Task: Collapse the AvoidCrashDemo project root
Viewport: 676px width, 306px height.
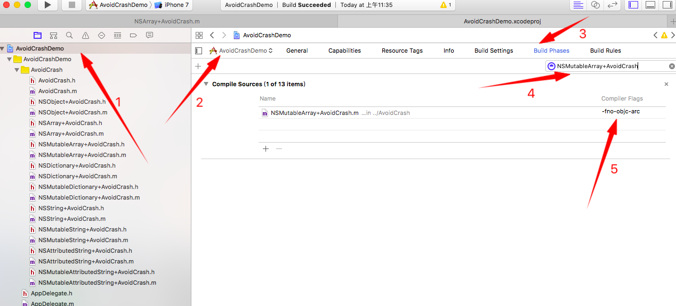Action: click(x=3, y=48)
